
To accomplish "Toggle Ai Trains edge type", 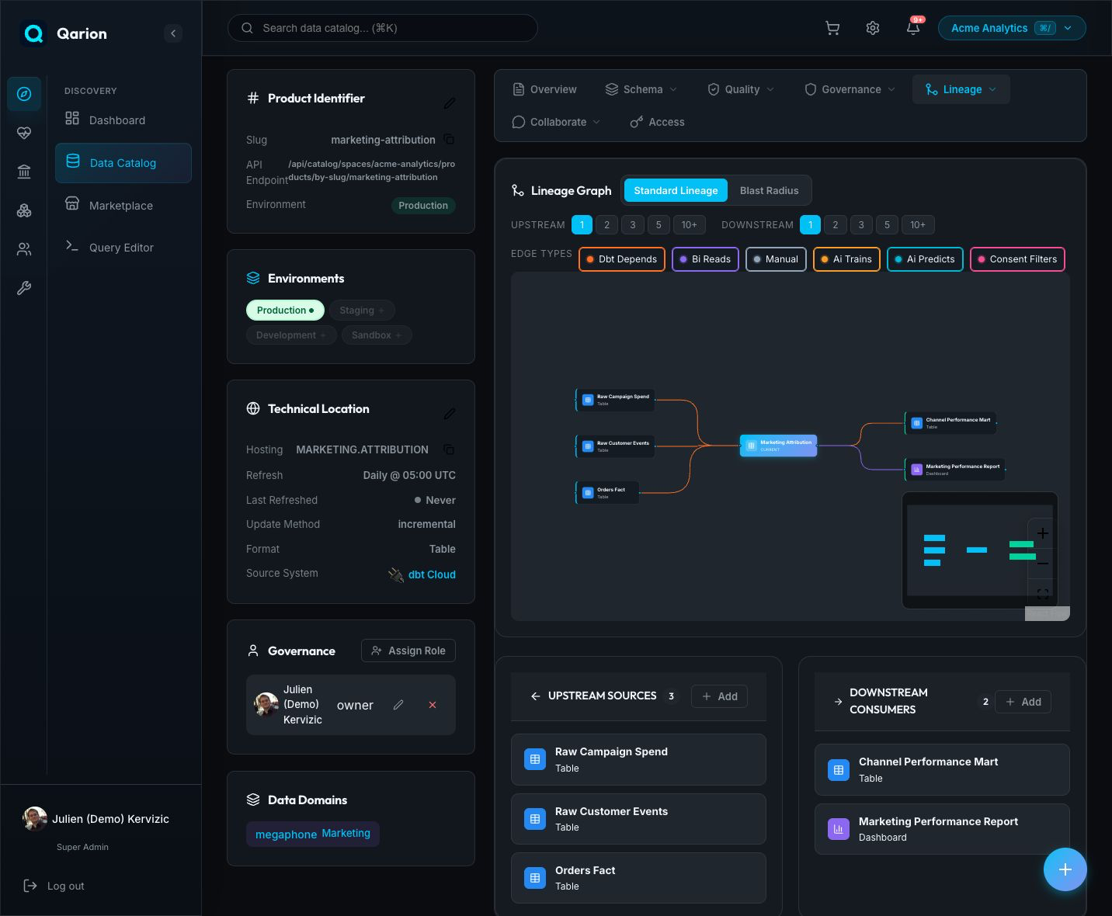I will click(x=846, y=259).
